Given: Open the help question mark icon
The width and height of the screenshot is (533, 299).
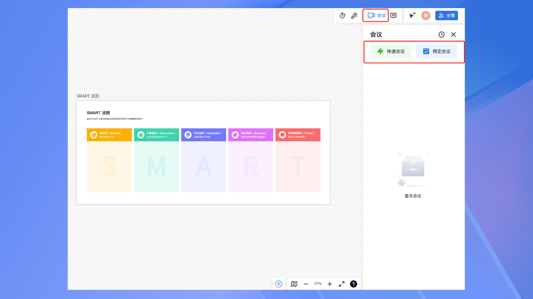Looking at the screenshot, I should point(353,284).
